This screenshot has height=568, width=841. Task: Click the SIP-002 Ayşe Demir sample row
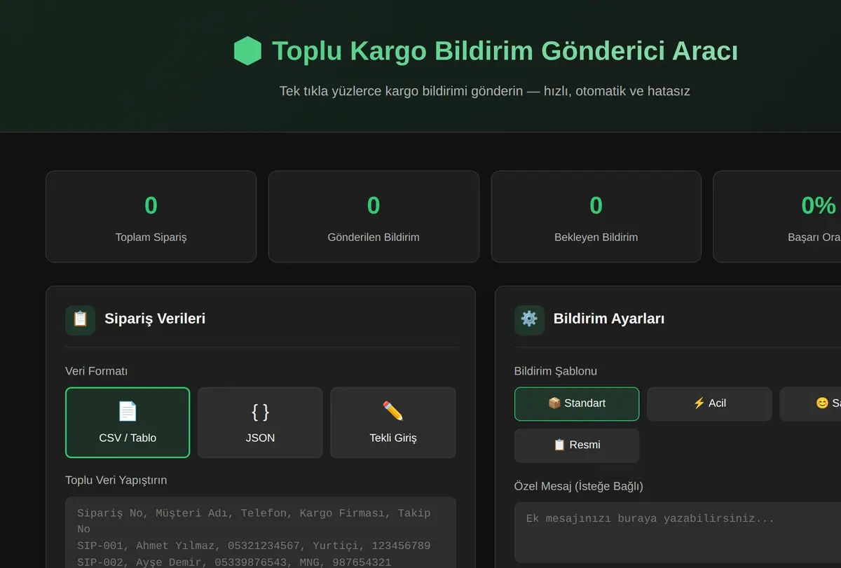[234, 562]
